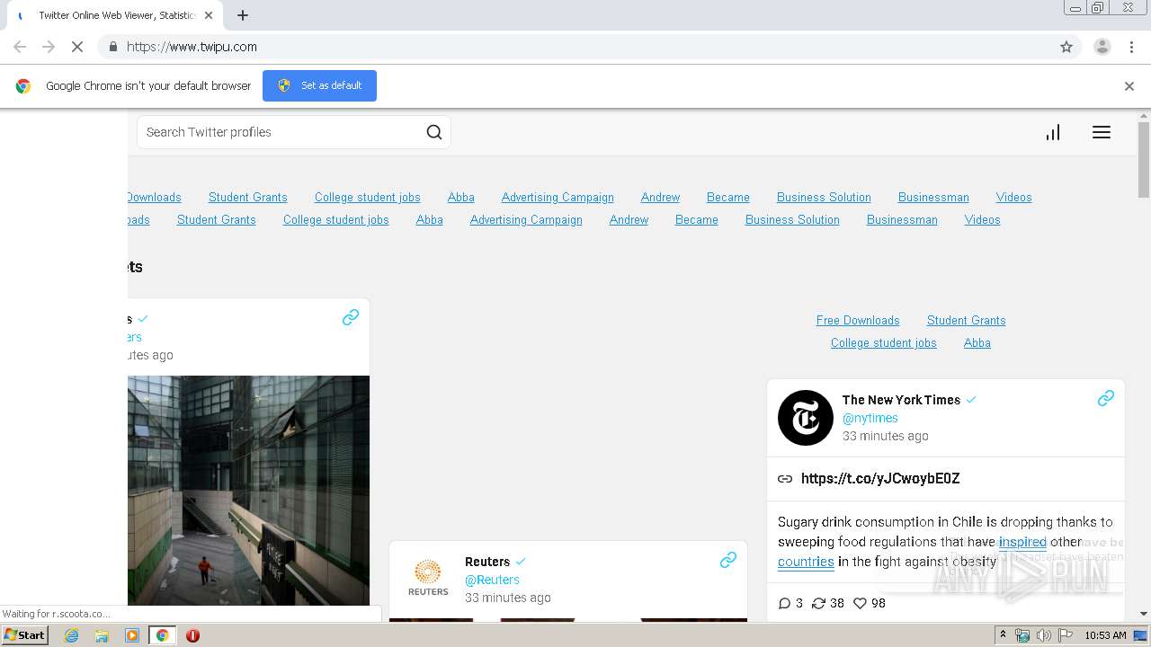
Task: Click the red stop icon in taskbar
Action: point(192,635)
